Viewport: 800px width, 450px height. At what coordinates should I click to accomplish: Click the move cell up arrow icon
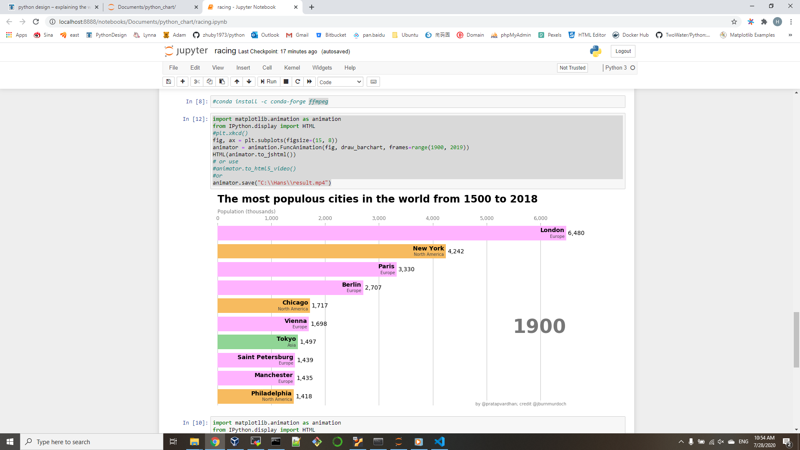tap(236, 81)
